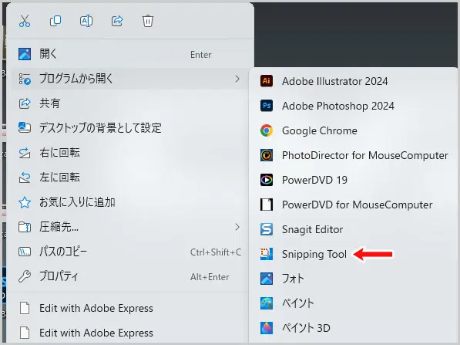Viewport: 460px width, 345px height.
Task: Choose 右に回転 to rotate right
Action: tap(129, 153)
